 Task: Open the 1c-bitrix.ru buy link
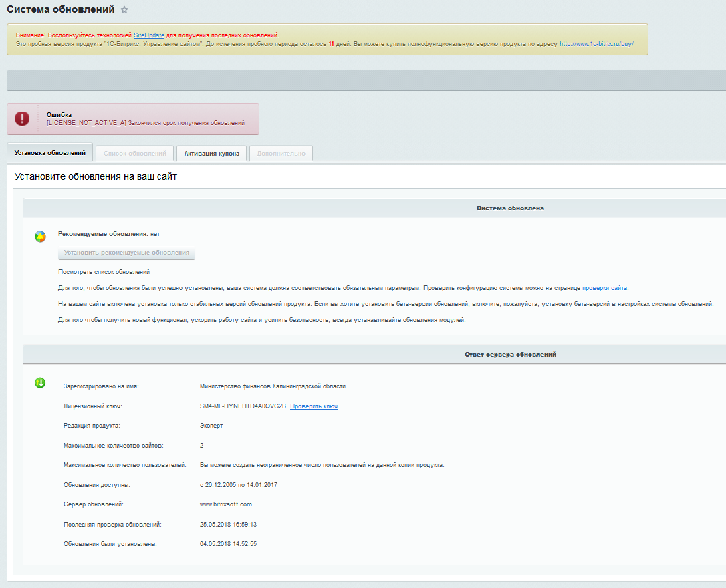[x=596, y=44]
